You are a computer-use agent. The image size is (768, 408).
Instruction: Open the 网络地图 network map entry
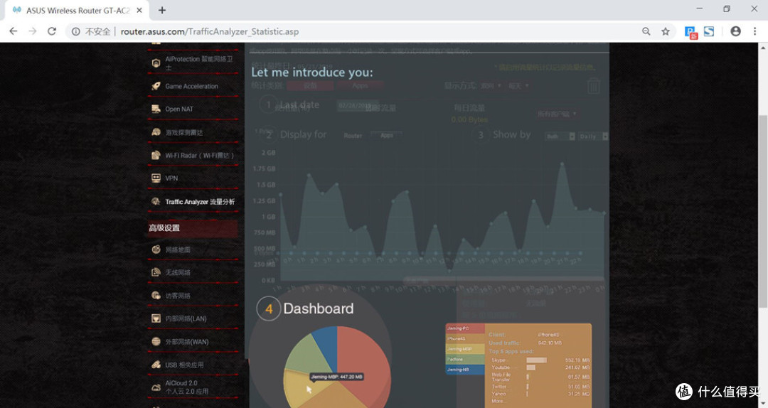point(193,249)
